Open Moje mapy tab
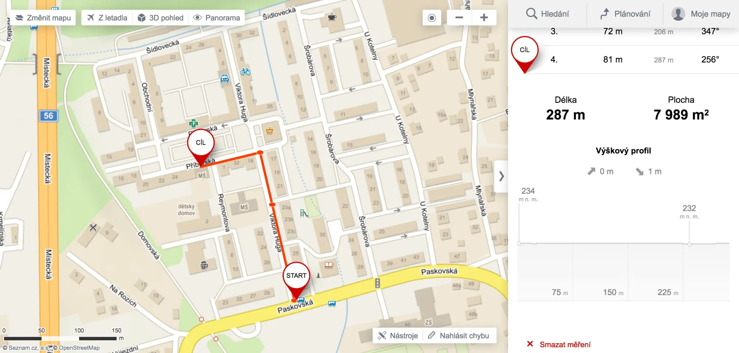The image size is (739, 353). click(x=701, y=14)
